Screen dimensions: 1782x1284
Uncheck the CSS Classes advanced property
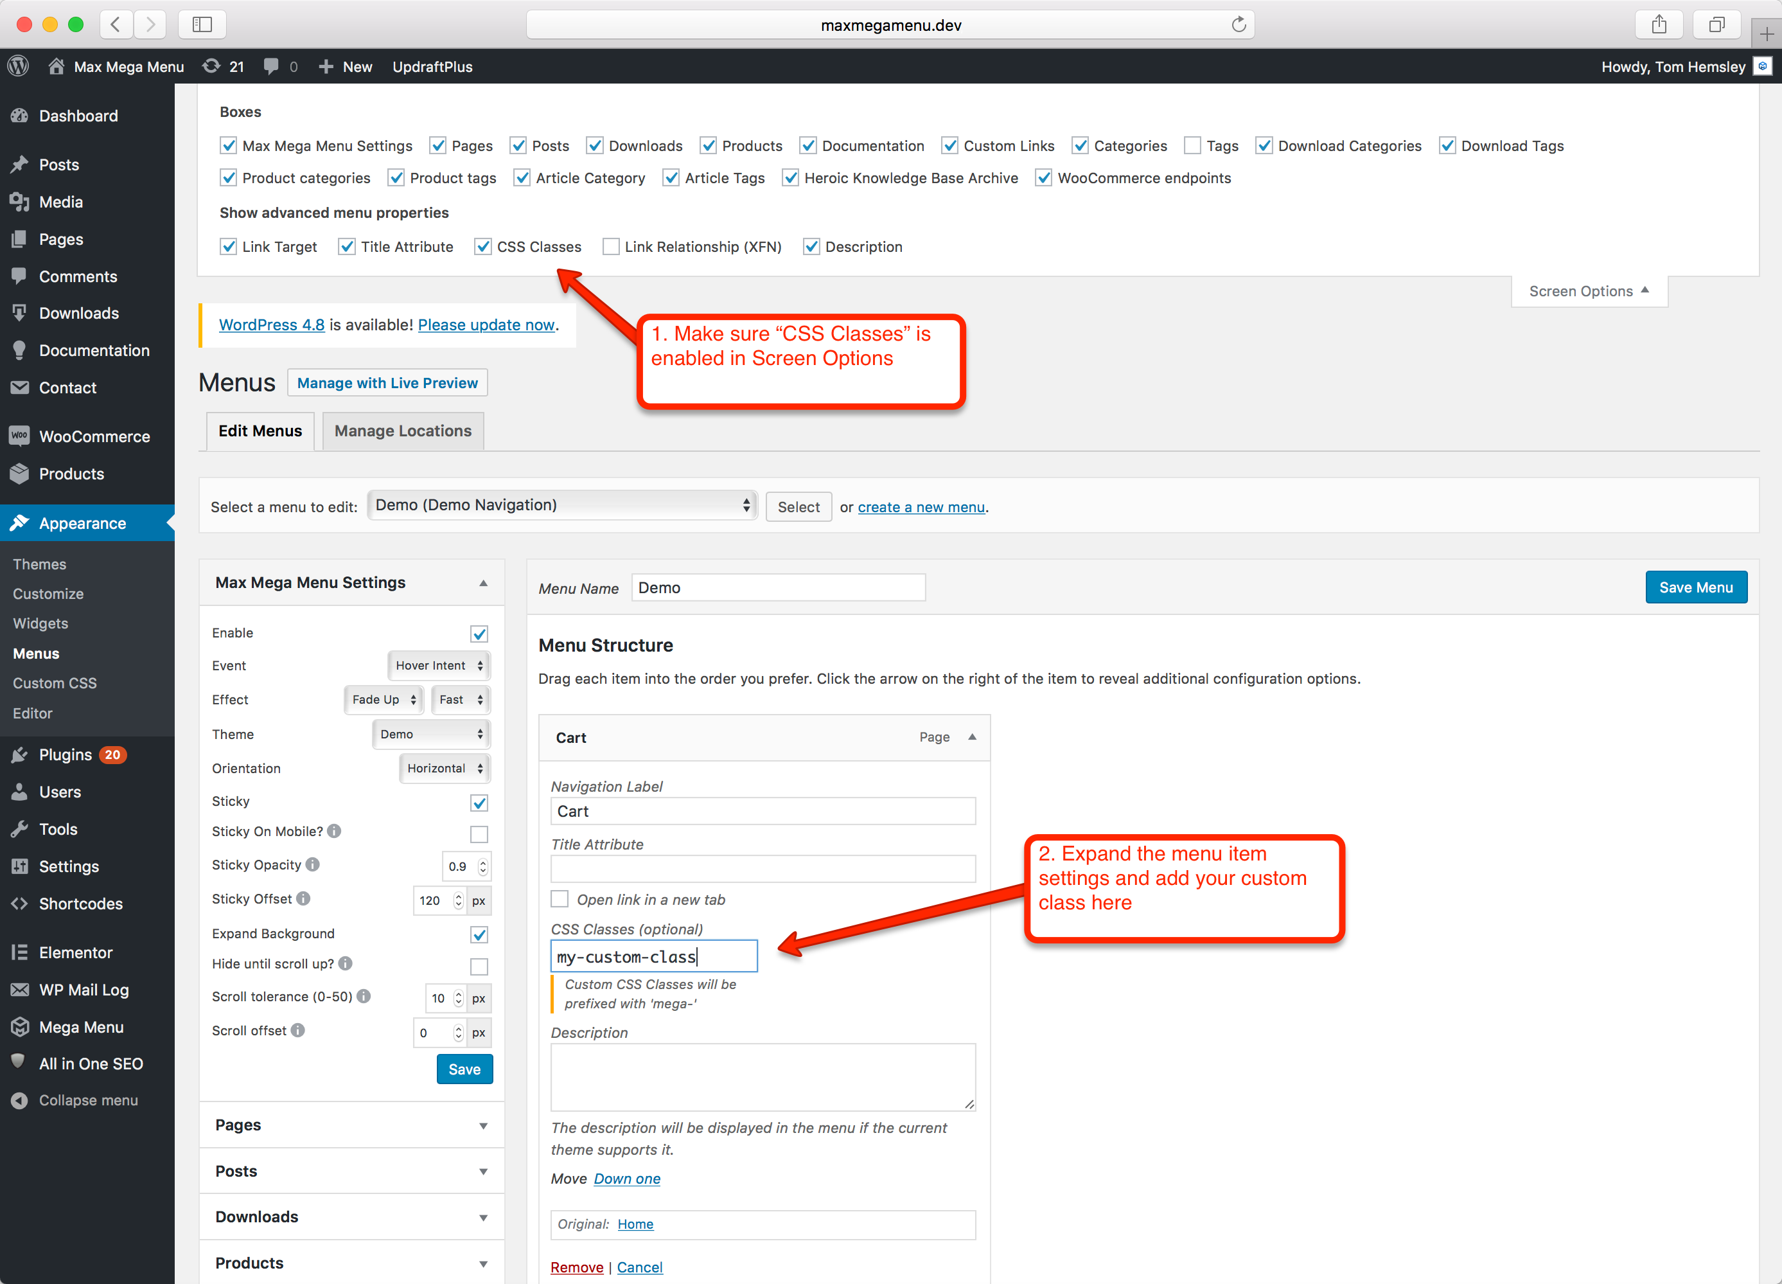pos(482,247)
